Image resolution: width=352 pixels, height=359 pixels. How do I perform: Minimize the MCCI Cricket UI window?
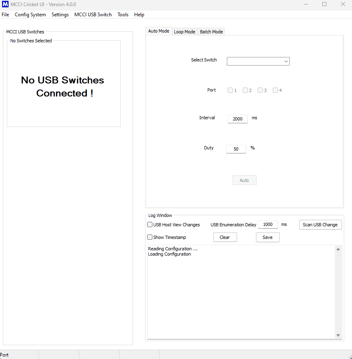pos(306,4)
